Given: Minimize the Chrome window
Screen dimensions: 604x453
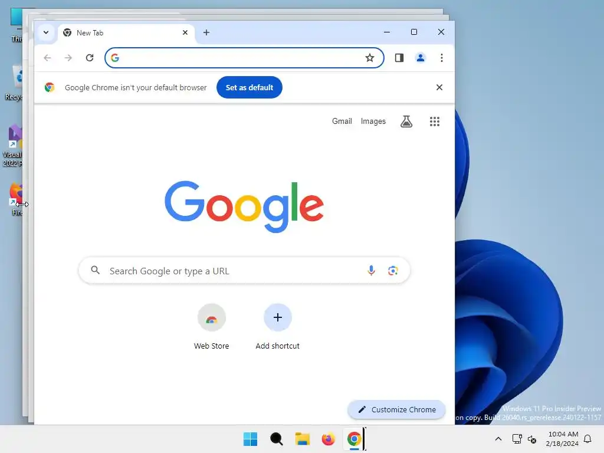Looking at the screenshot, I should point(387,32).
